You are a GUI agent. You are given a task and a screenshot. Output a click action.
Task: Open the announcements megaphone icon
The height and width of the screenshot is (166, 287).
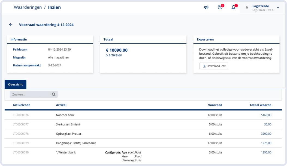click(206, 7)
